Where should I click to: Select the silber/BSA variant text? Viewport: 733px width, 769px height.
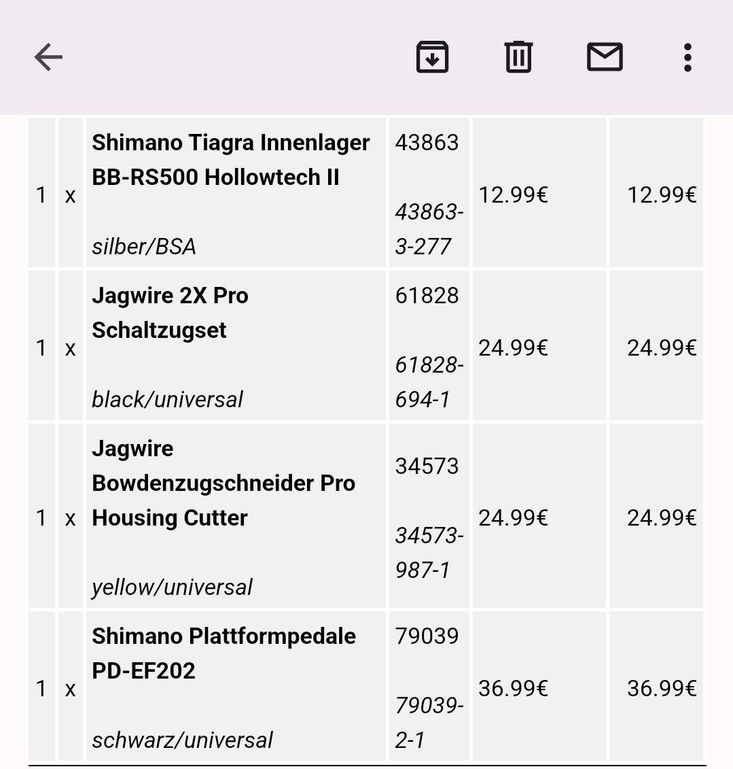[x=144, y=246]
